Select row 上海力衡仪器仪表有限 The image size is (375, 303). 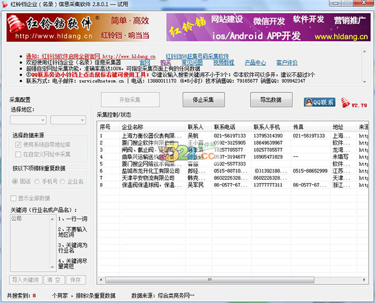click(232, 136)
